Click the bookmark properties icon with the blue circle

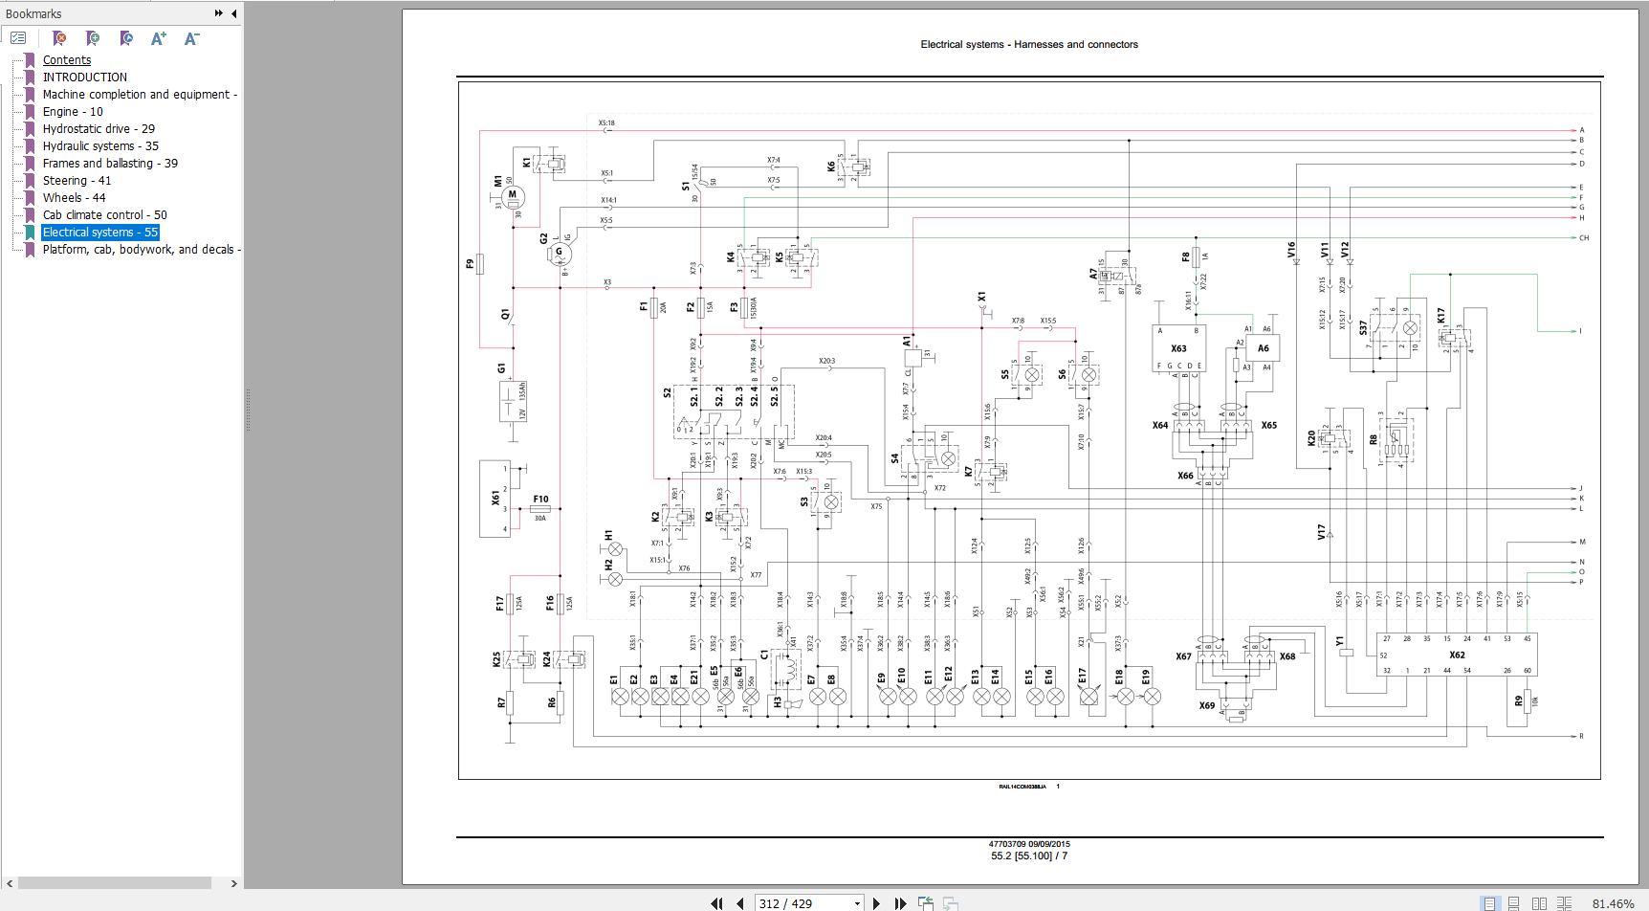126,38
